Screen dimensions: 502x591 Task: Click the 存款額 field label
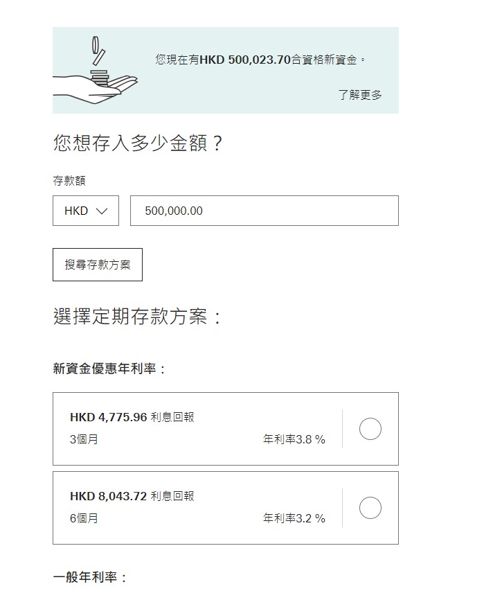pyautogui.click(x=69, y=181)
